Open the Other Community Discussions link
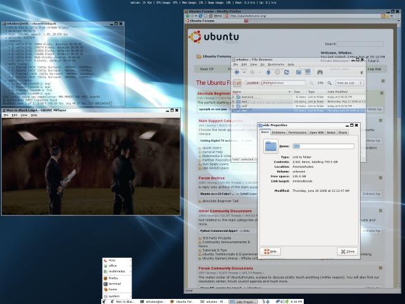This screenshot has width=405, height=304. point(225,211)
